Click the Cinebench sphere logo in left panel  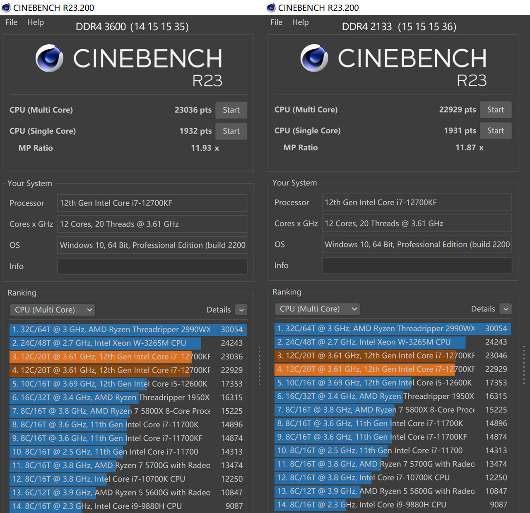click(x=49, y=58)
